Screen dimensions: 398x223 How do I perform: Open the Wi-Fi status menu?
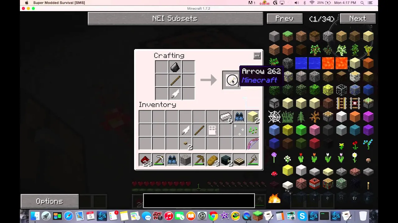(x=312, y=3)
